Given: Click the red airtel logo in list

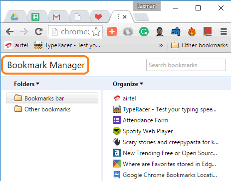Looking at the screenshot, I should tap(117, 98).
